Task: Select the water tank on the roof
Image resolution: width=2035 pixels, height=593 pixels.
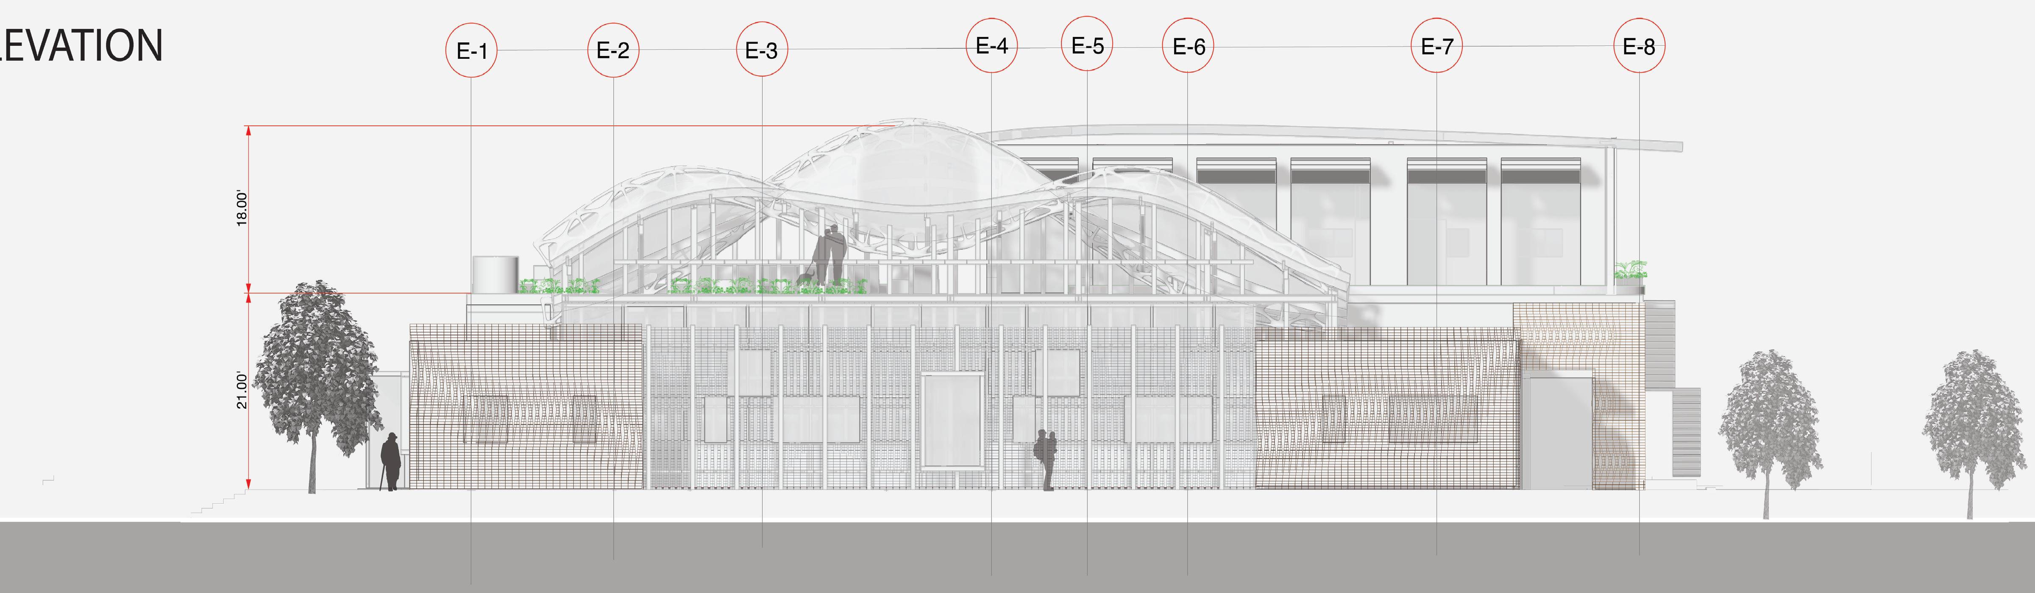Action: [x=496, y=274]
